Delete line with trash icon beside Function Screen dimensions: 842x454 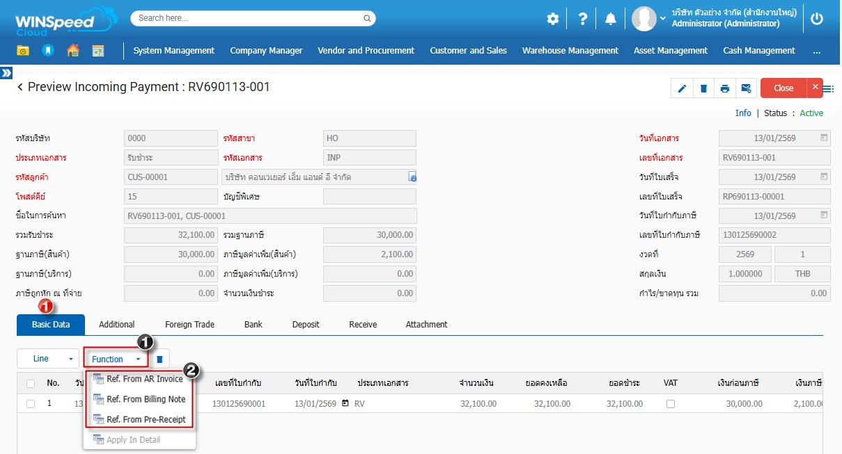tap(159, 359)
